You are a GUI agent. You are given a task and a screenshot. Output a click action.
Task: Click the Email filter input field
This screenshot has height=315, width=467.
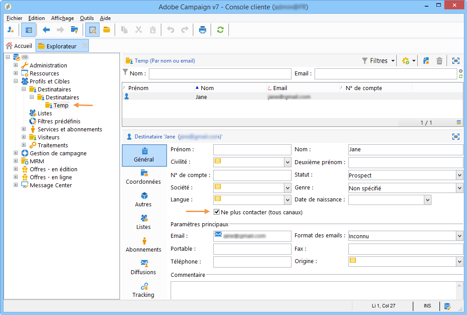(x=386, y=74)
